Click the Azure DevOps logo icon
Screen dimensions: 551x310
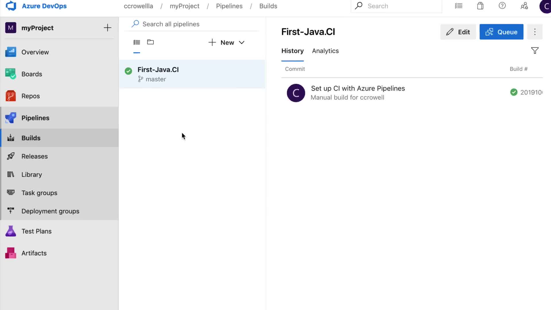point(11,6)
